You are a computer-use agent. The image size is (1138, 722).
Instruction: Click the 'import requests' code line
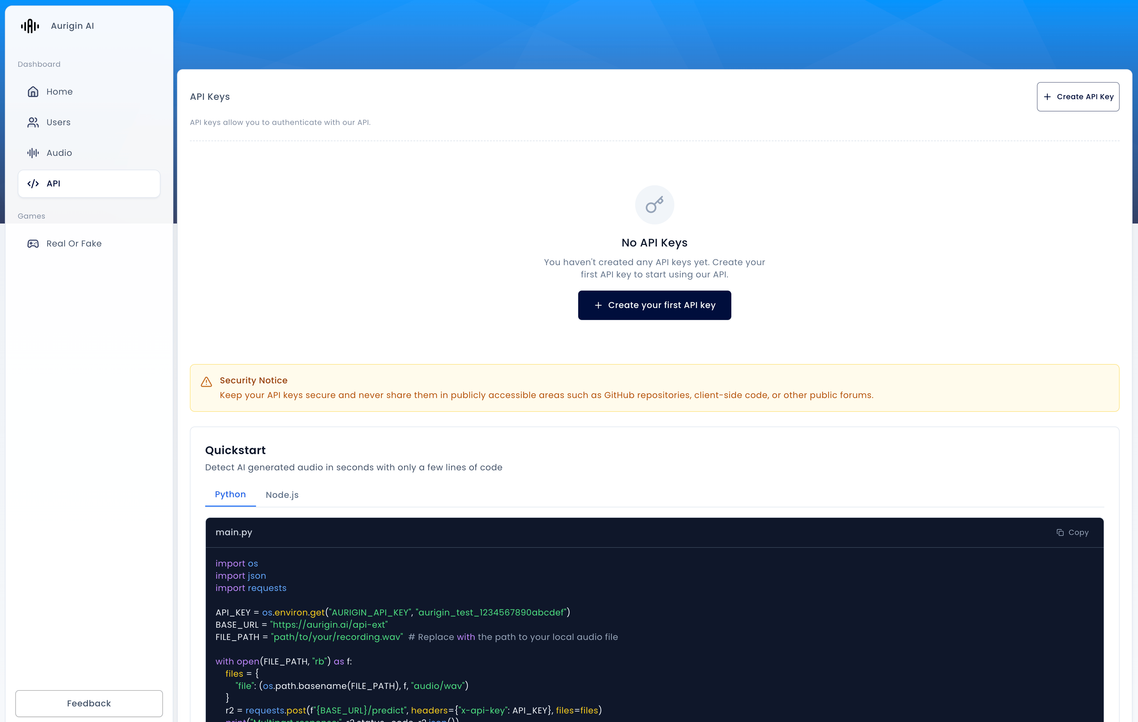click(x=251, y=588)
